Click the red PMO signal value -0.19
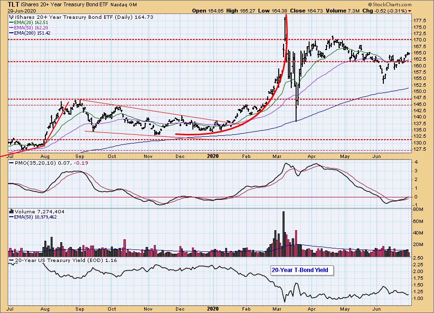Viewport: 434px width, 313px height. coord(81,163)
